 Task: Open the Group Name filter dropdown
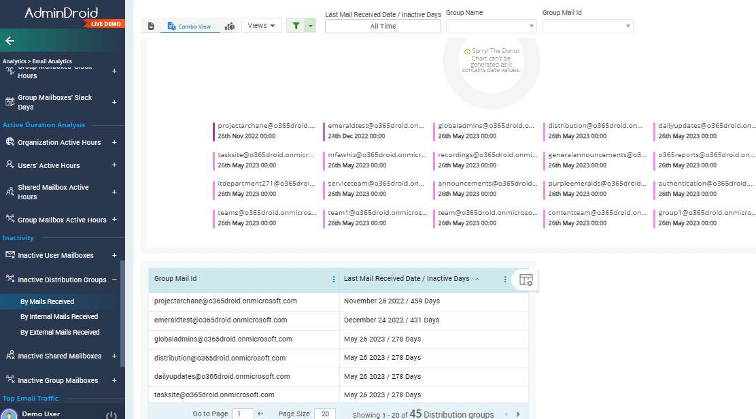click(x=491, y=26)
